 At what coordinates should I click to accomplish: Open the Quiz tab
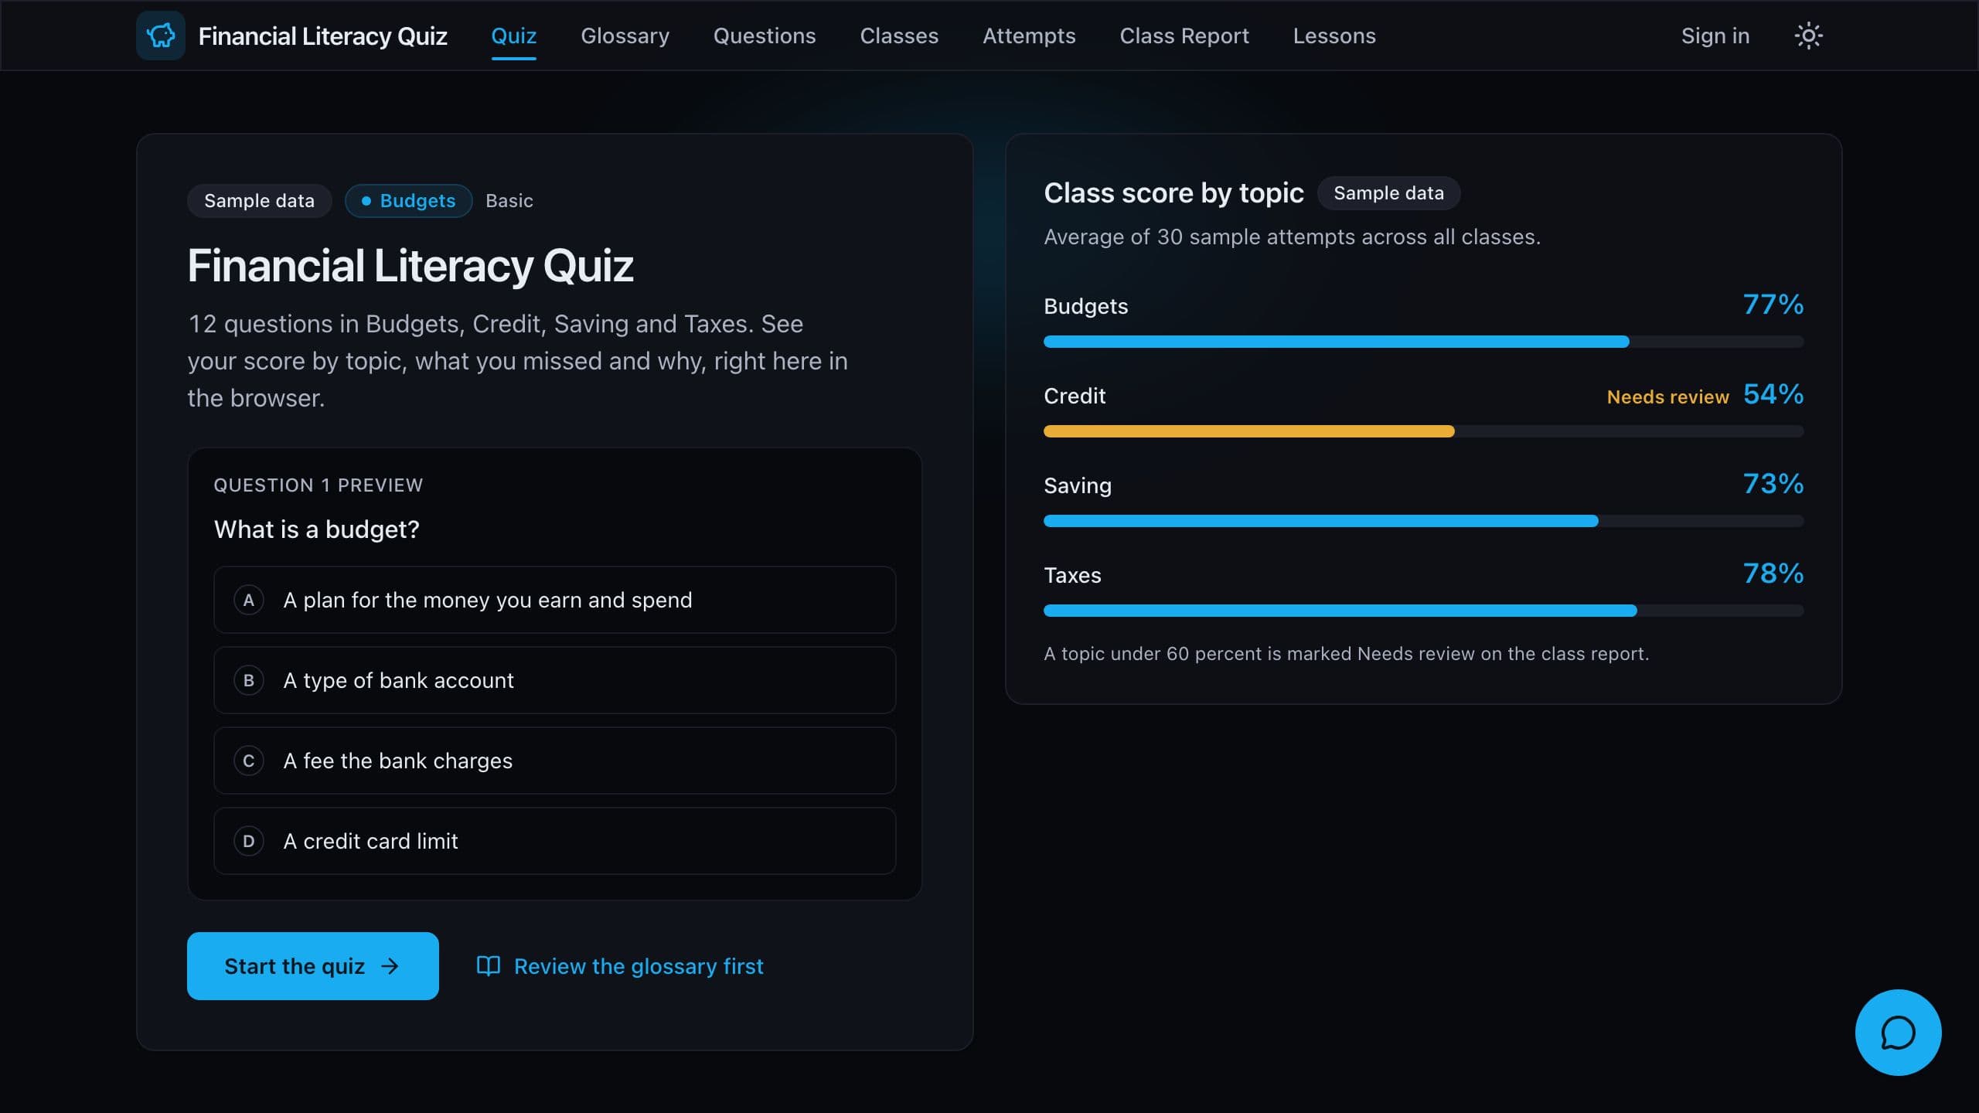click(513, 36)
